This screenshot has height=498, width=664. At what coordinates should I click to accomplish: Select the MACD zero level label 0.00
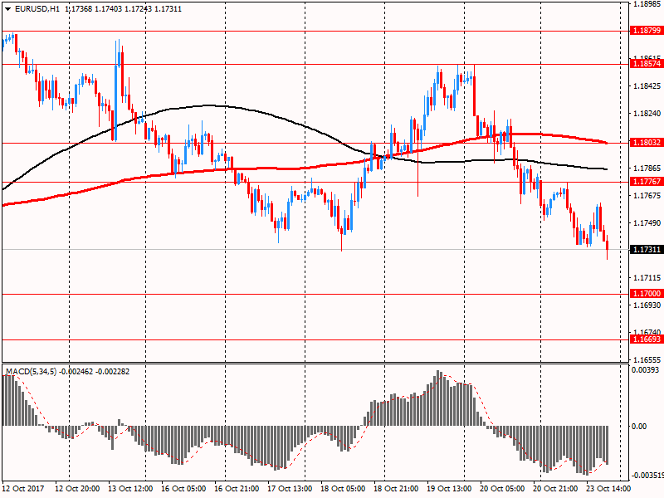click(639, 426)
